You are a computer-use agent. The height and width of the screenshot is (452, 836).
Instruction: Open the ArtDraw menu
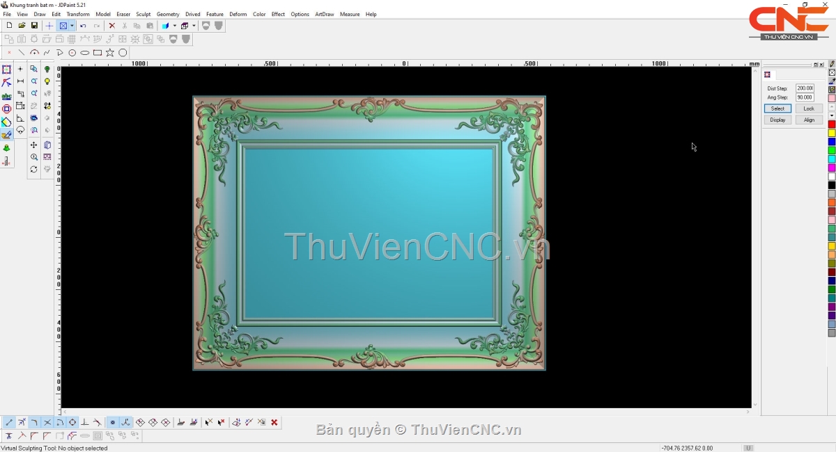[x=324, y=14]
